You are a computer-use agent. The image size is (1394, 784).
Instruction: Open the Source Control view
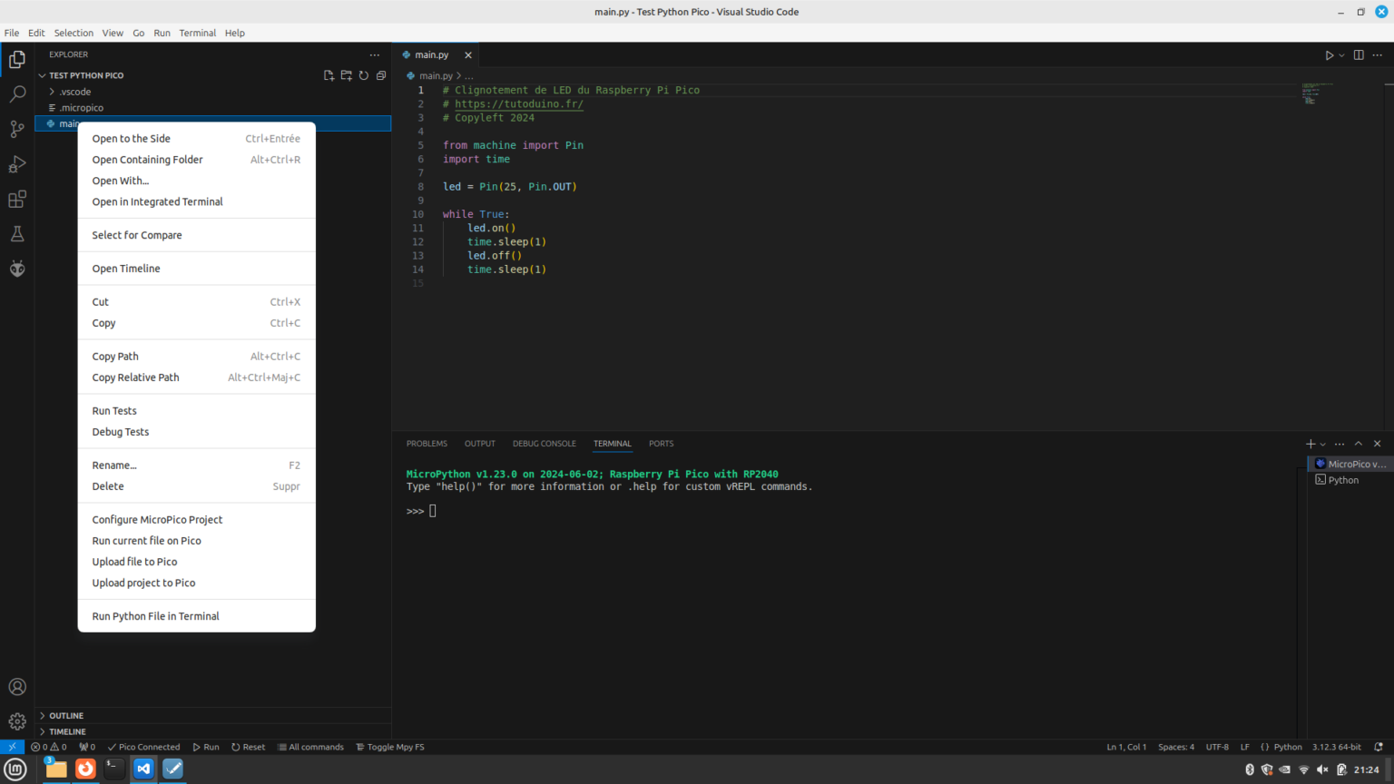[x=16, y=129]
